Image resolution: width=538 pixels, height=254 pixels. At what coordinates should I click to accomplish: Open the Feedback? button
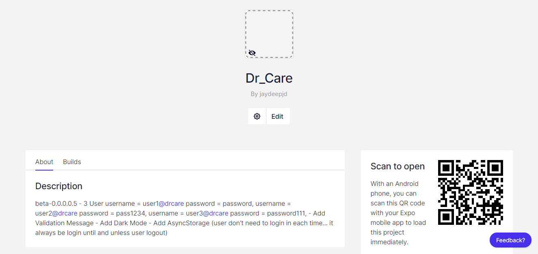pos(510,240)
